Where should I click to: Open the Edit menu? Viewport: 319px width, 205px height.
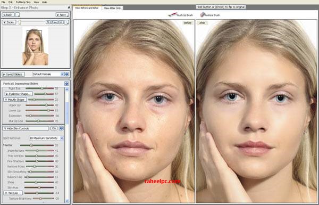(11, 2)
